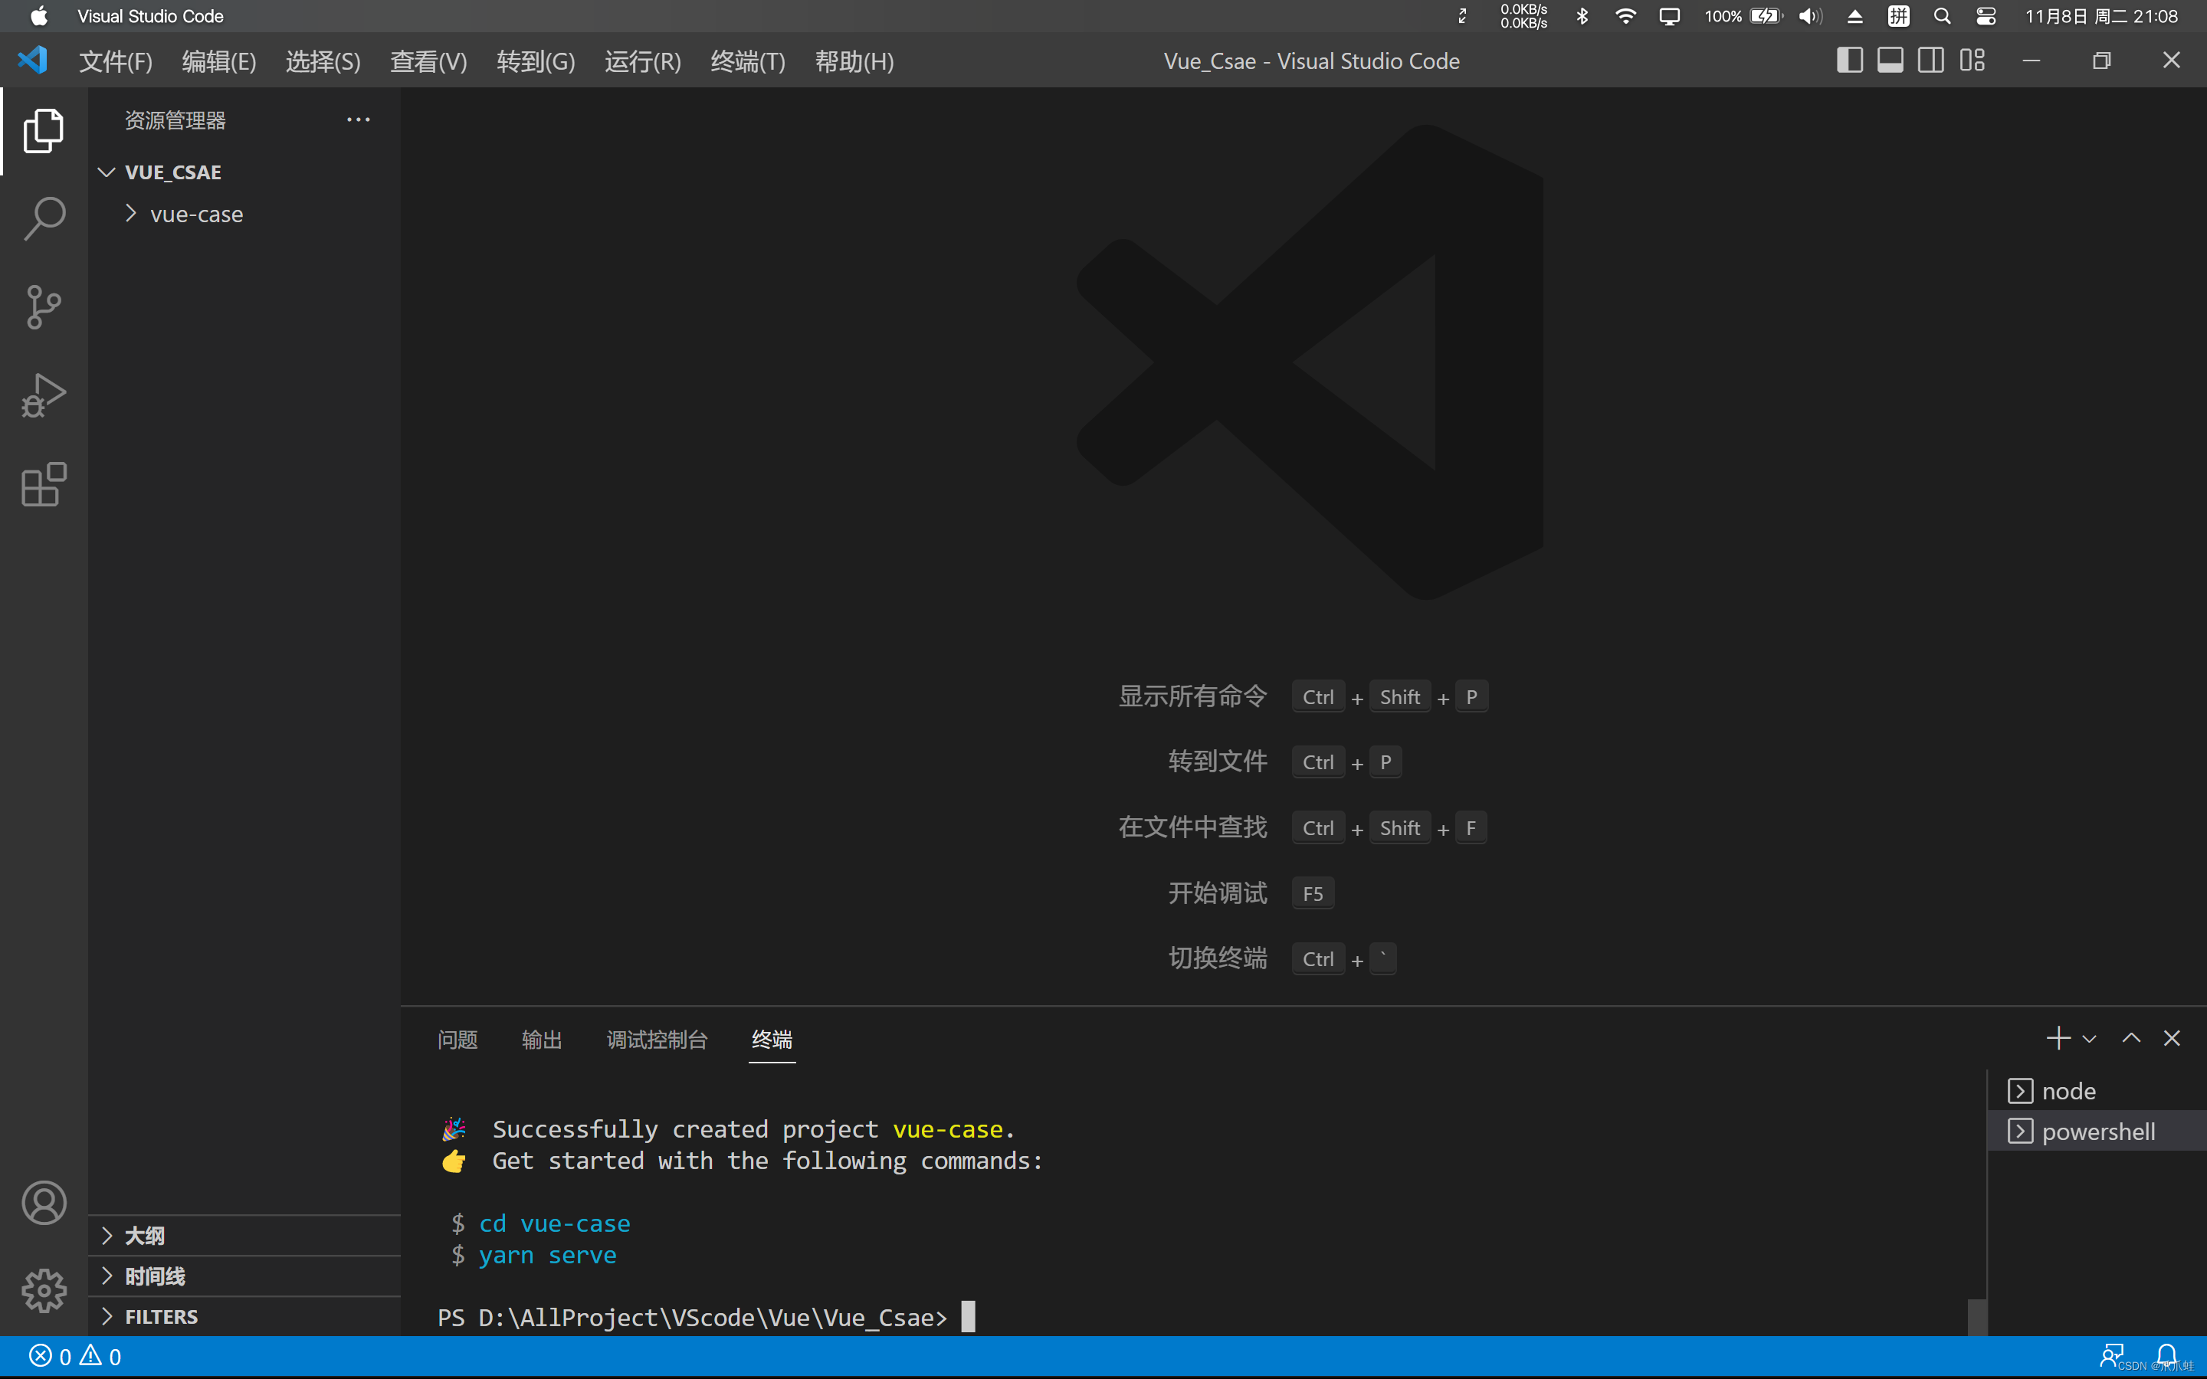Open the Source Control view
The image size is (2207, 1379).
tap(44, 307)
